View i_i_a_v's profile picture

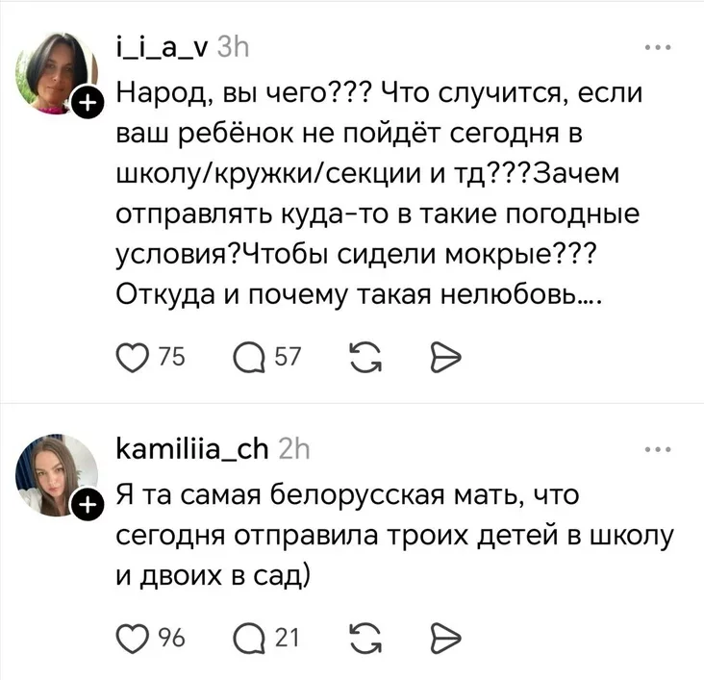click(x=56, y=74)
